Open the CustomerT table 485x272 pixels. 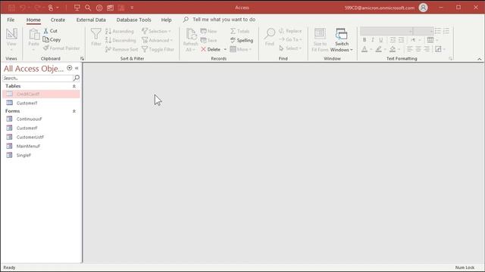click(x=27, y=103)
